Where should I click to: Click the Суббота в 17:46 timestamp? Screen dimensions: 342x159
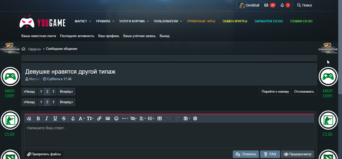[x=59, y=79]
